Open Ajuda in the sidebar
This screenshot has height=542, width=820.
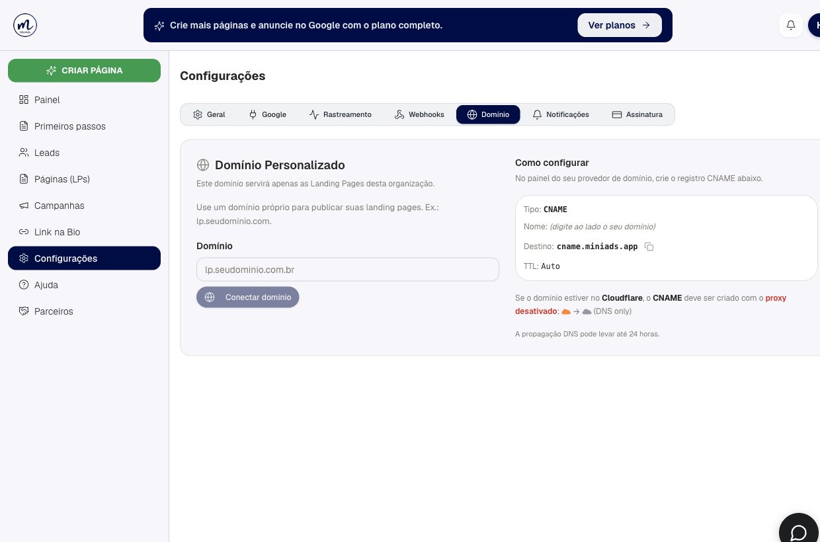click(x=84, y=285)
